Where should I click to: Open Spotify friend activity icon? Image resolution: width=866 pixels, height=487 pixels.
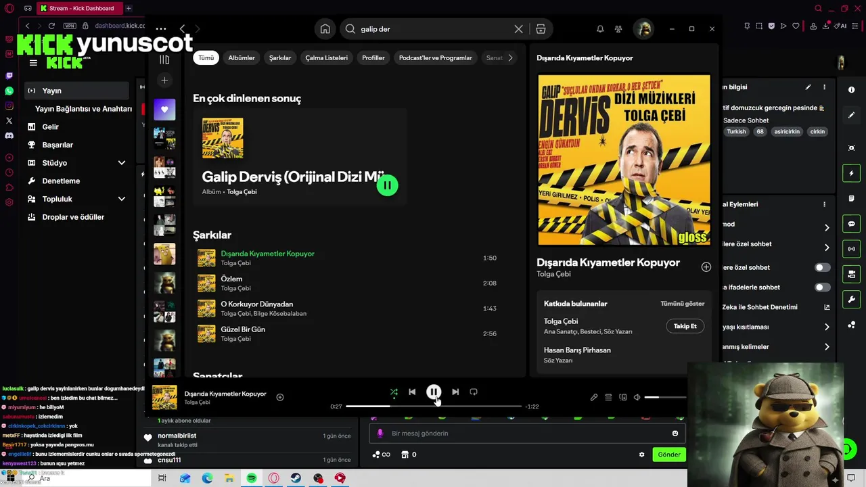click(x=618, y=29)
